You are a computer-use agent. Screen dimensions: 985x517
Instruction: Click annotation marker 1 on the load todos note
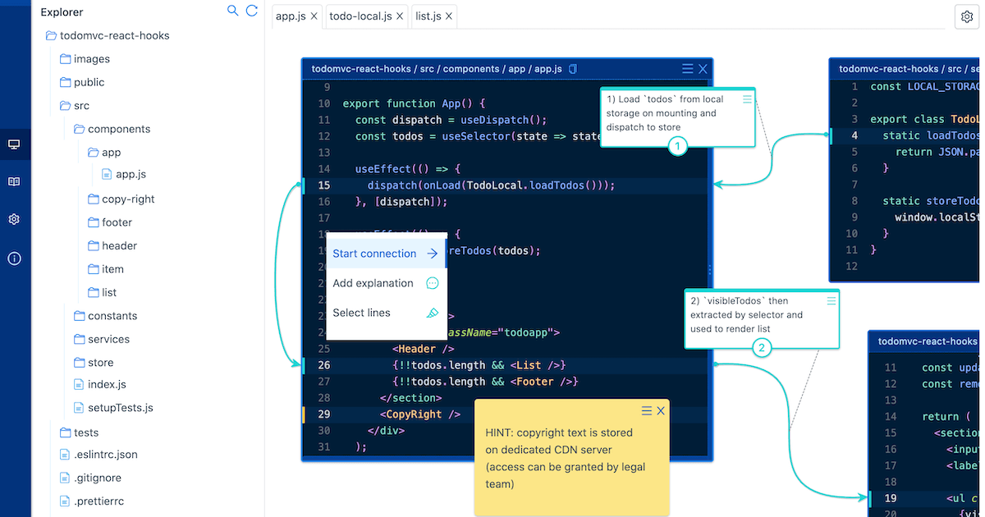[x=678, y=145]
